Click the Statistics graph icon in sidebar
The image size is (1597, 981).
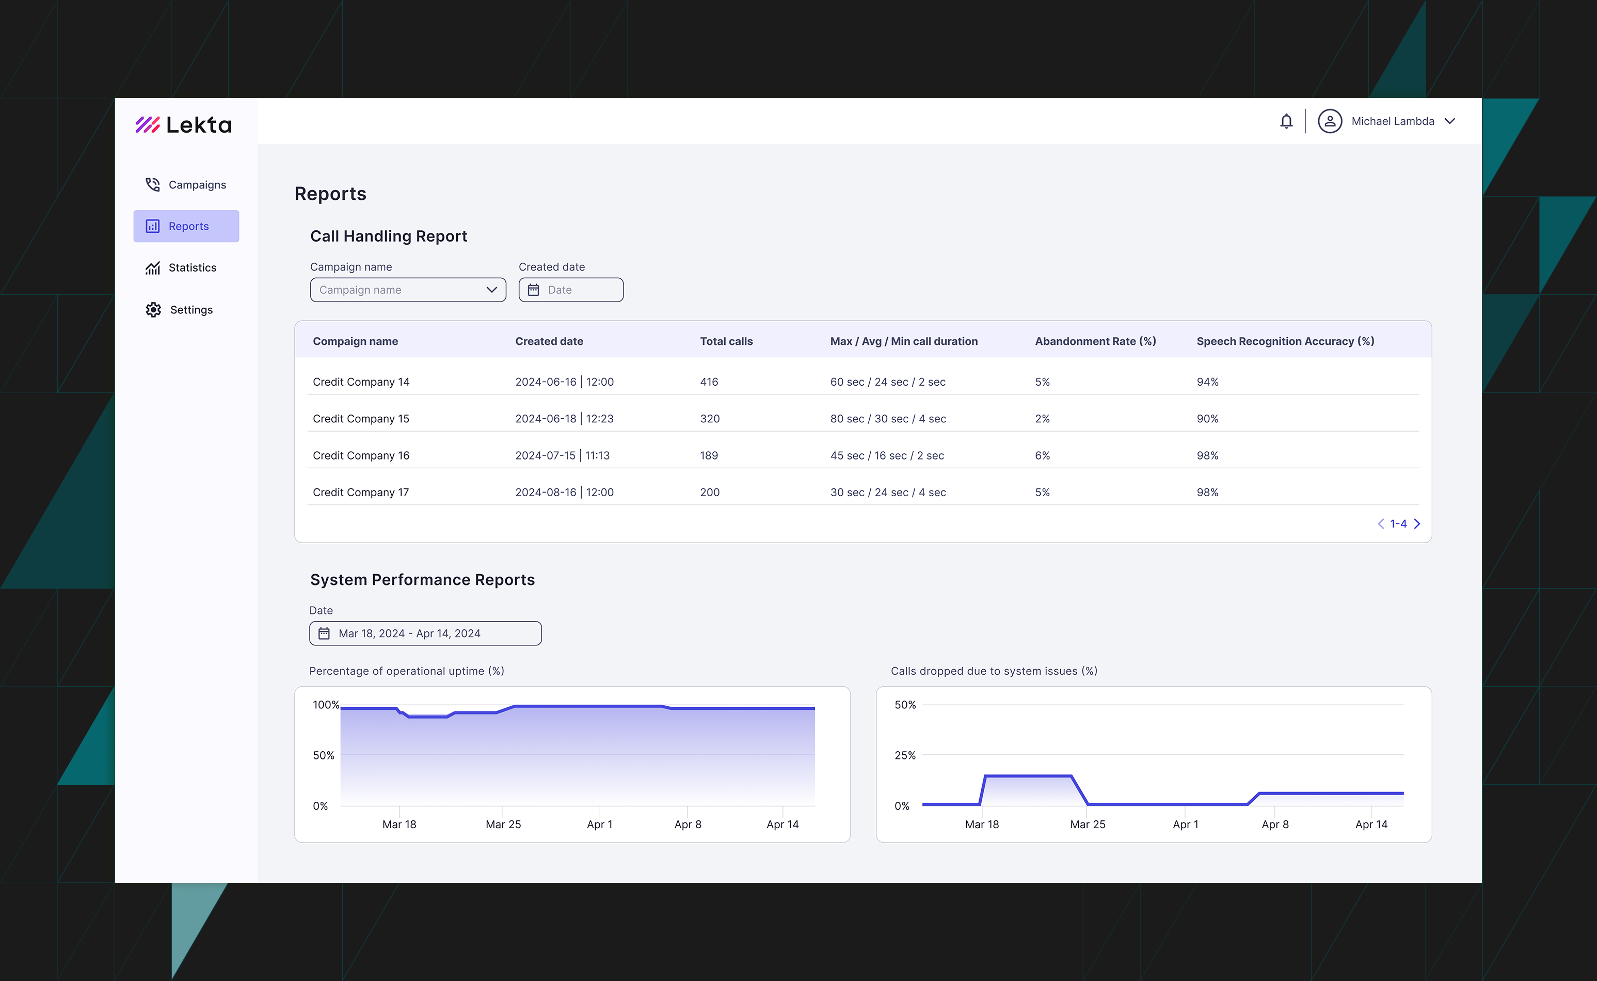152,268
